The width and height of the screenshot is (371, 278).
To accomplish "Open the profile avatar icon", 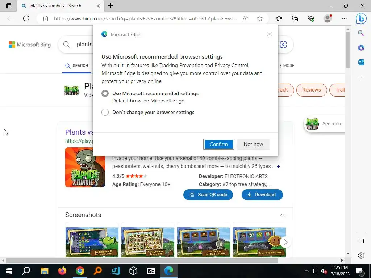I will [328, 18].
